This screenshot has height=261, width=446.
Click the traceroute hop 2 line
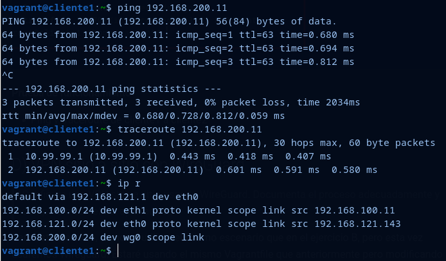coord(193,170)
